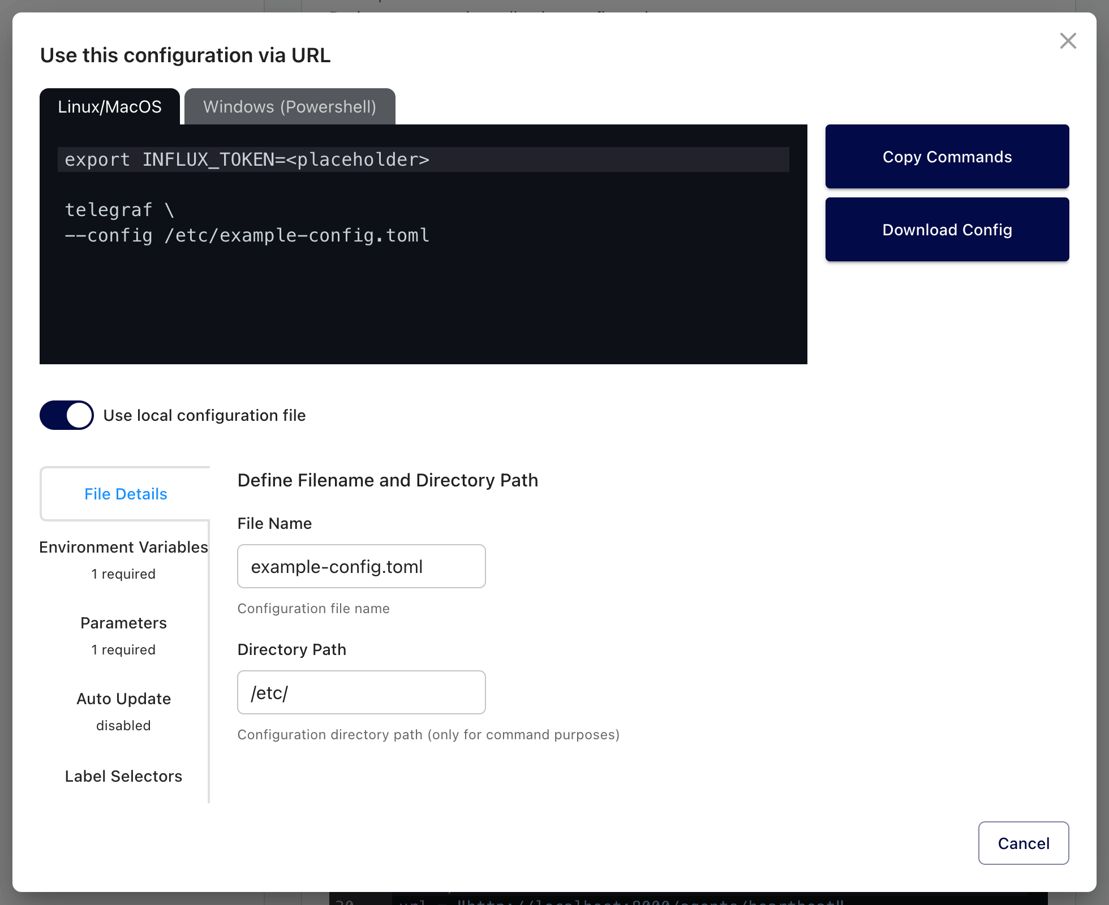Select the highlighted export INFLUX_TOKEN line

click(x=247, y=160)
